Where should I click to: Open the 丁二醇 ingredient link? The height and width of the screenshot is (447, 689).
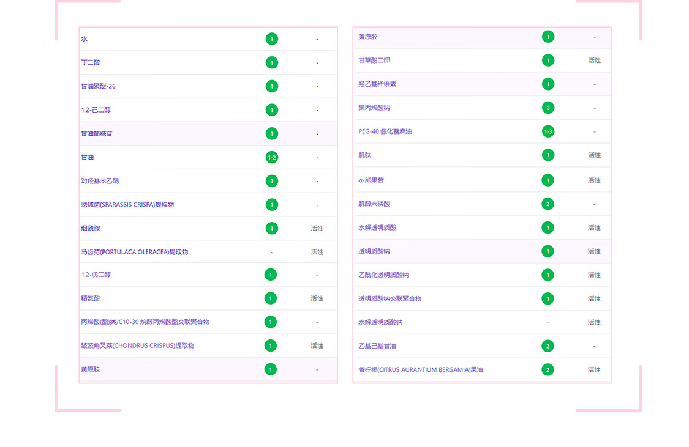tap(91, 63)
